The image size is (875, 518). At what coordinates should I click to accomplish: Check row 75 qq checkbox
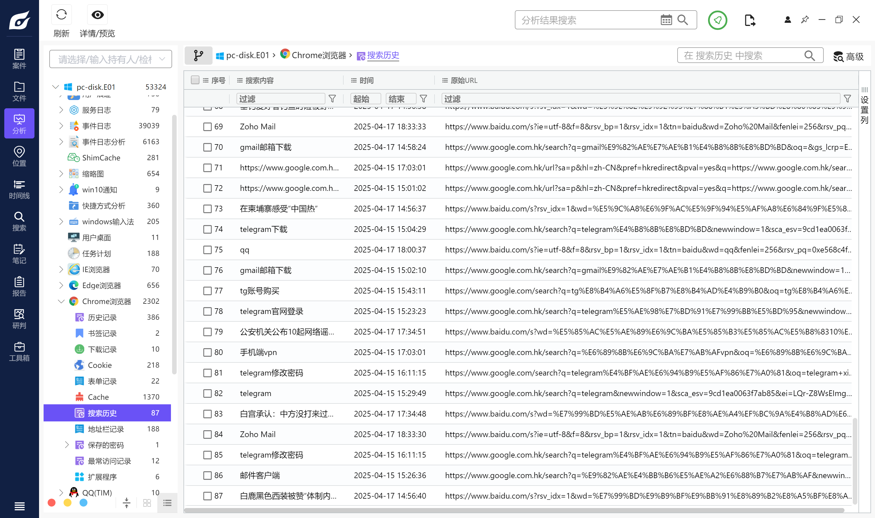coord(207,250)
